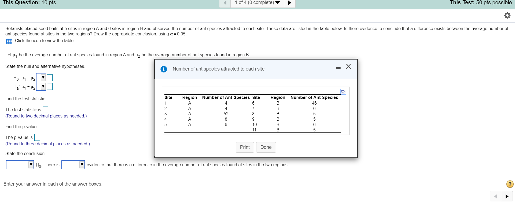Click 'State the null and alternative hypotheses.' label
The height and width of the screenshot is (203, 515).
(45, 67)
